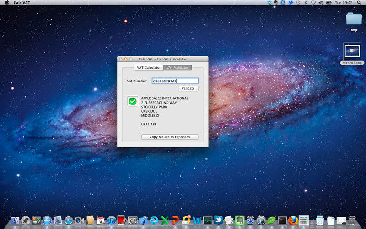Open the Address Book dock icon
The image size is (366, 229).
(x=90, y=220)
